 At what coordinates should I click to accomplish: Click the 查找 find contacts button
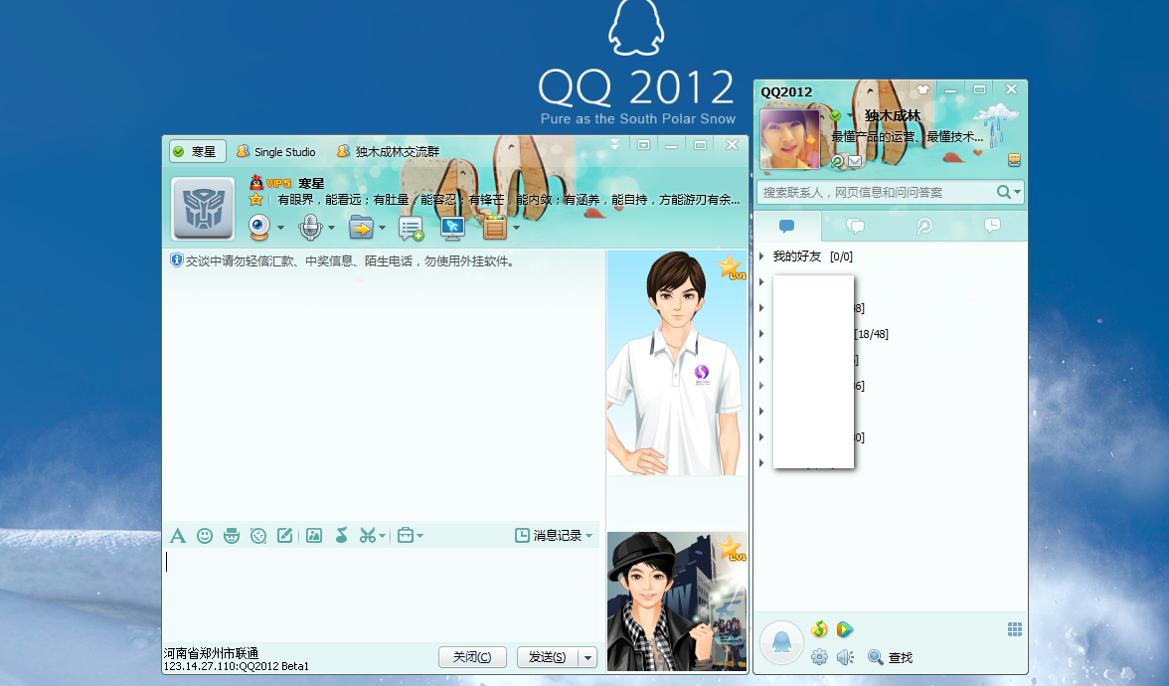[x=891, y=657]
